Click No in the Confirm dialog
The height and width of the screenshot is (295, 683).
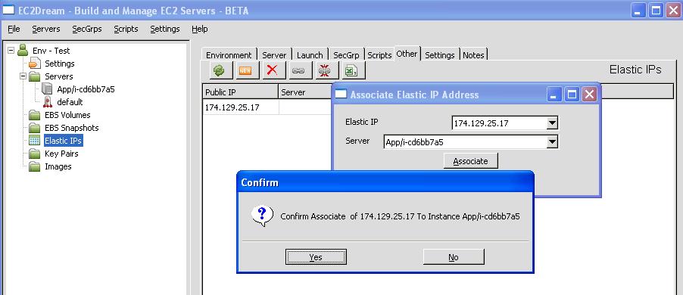(x=454, y=257)
